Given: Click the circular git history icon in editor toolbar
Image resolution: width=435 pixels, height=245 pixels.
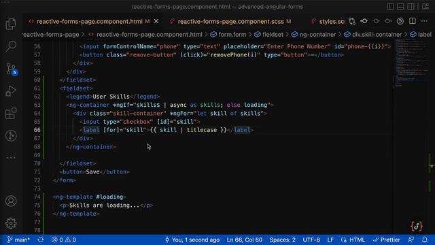Looking at the screenshot, I should [x=400, y=21].
